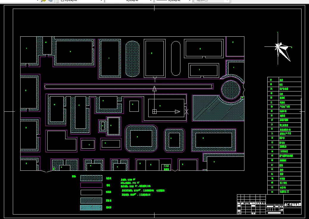Screen dimensions: 309x219
Task: Open the linetype ByLayer dropdown in middle
Action: point(129,1)
